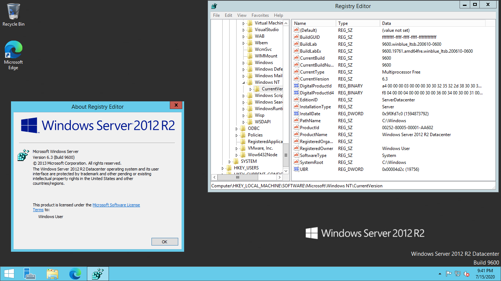Click the ProductName string value icon
This screenshot has width=501, height=281.
296,135
